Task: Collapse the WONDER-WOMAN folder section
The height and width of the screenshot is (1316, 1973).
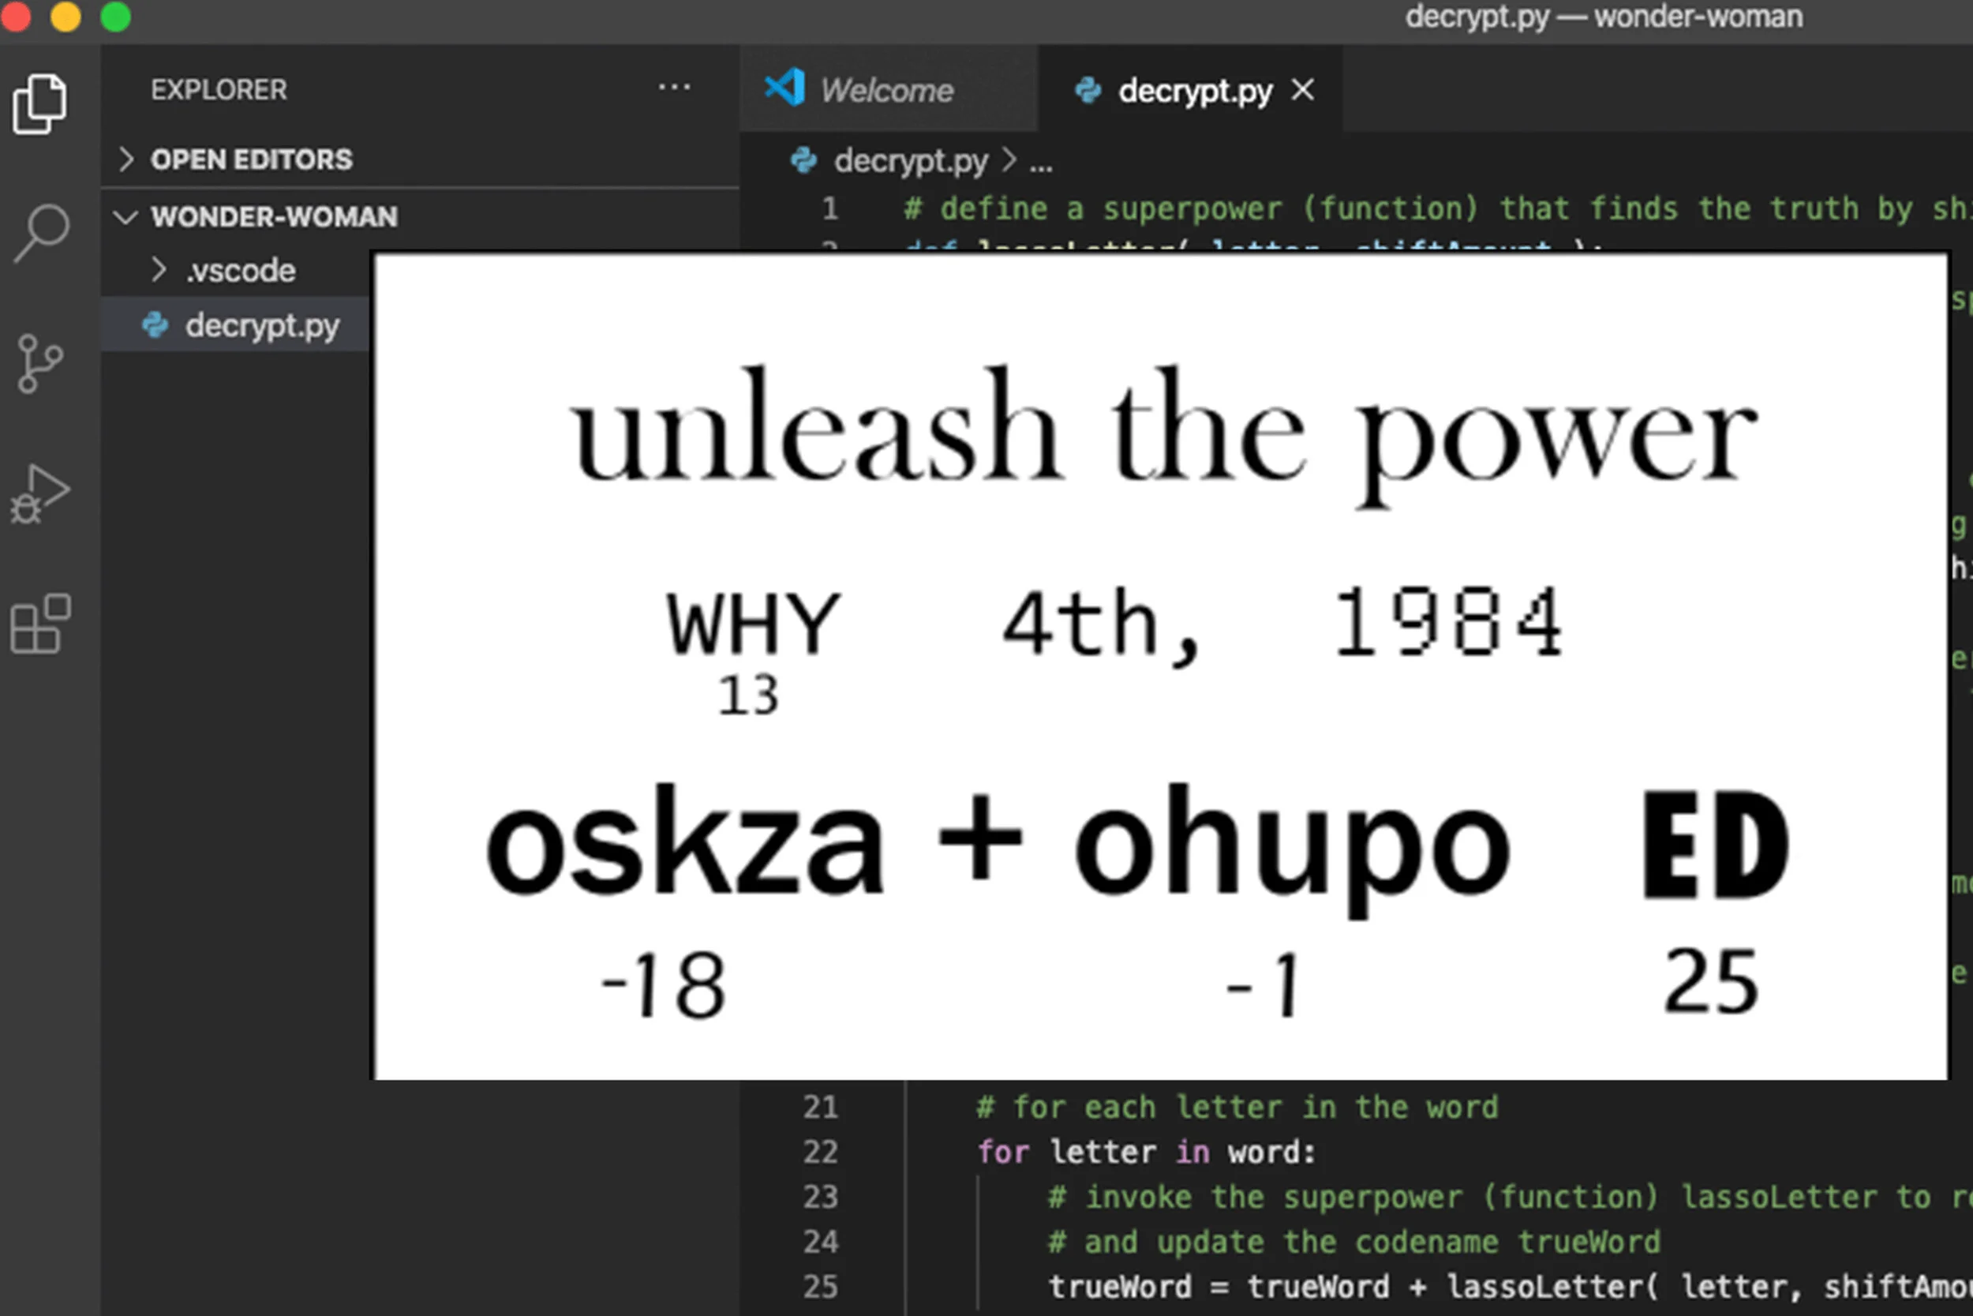Action: 125,217
